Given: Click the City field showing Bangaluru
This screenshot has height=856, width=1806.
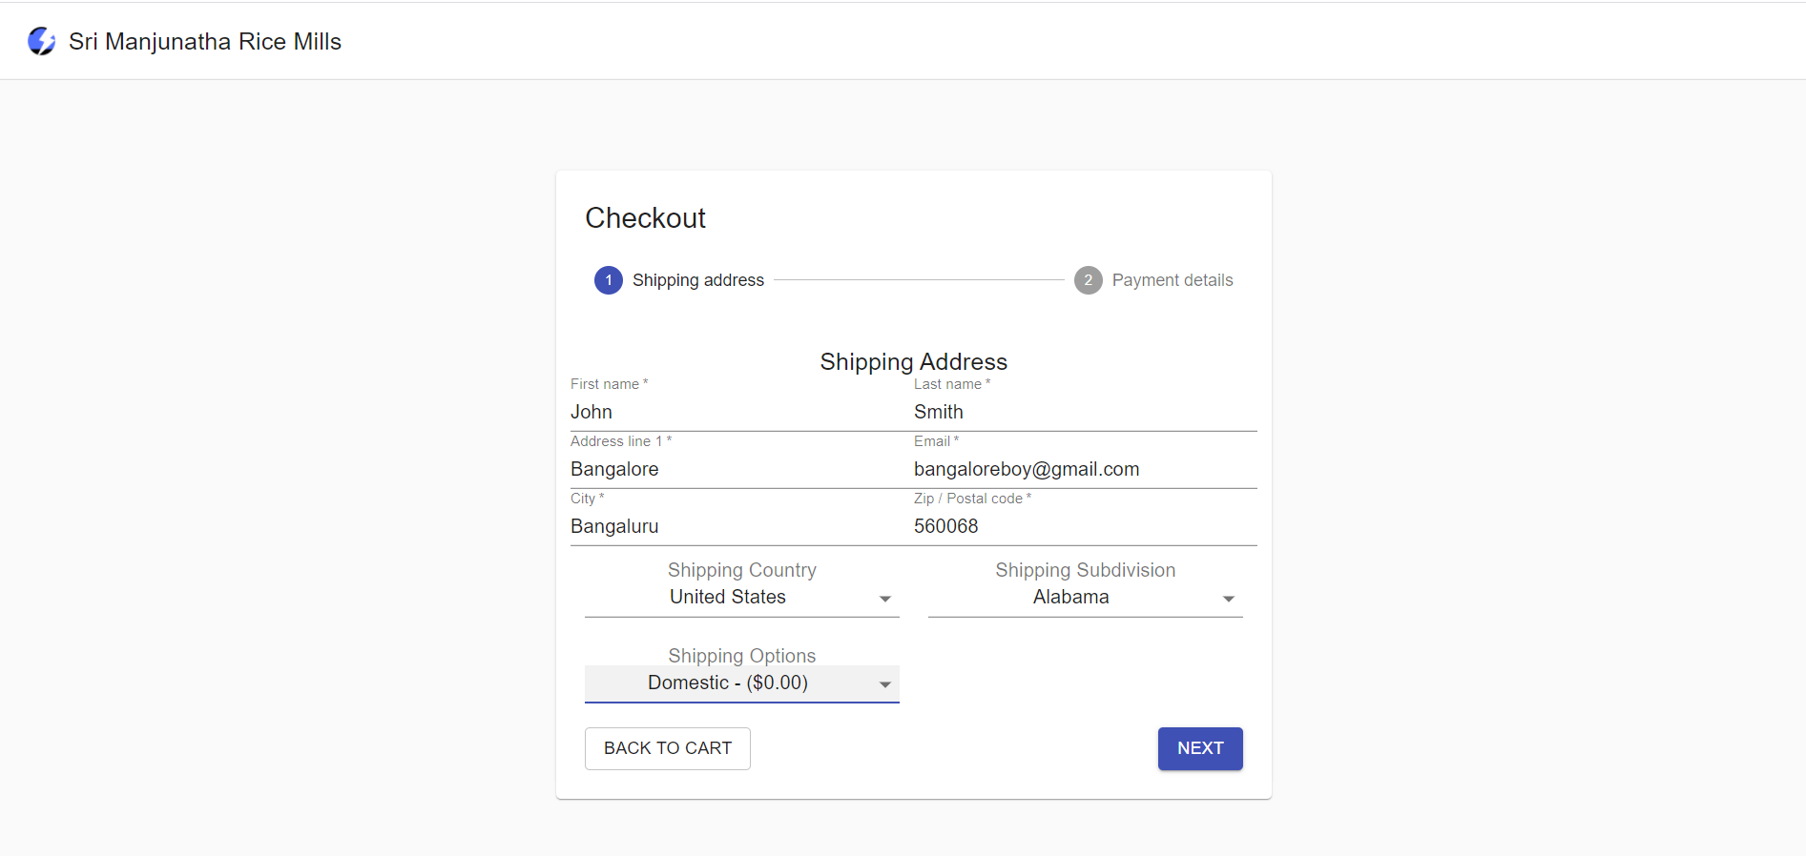Looking at the screenshot, I should [742, 526].
